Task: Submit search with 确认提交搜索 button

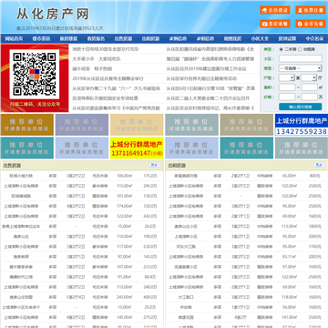Action: coord(301,107)
